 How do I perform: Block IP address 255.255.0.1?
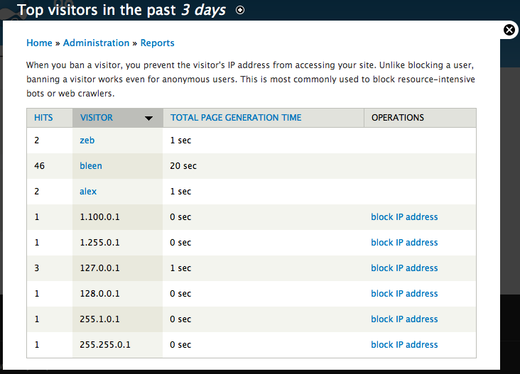point(404,344)
